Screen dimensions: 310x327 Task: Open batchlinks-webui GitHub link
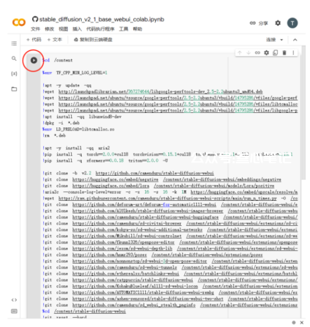(x=126, y=274)
